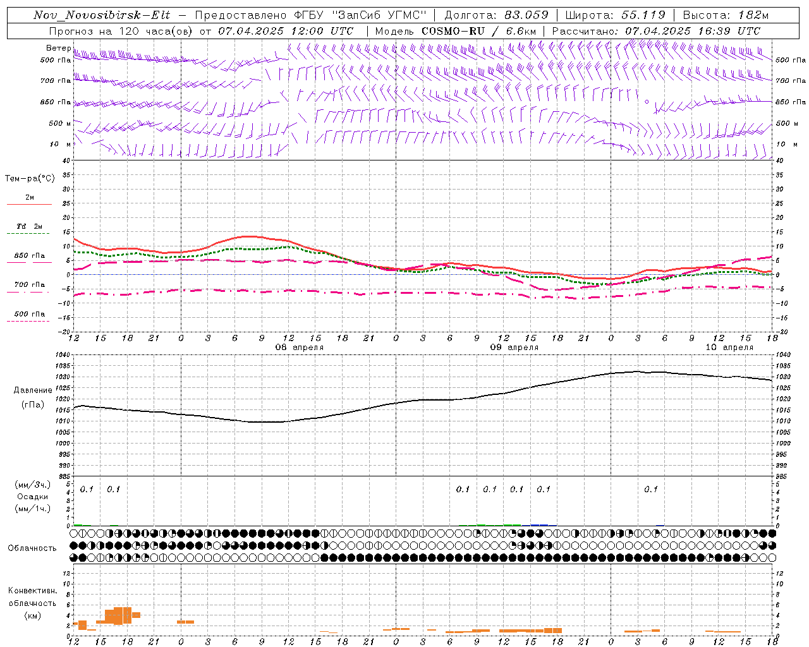Click the '(км)' unit label

(x=32, y=615)
